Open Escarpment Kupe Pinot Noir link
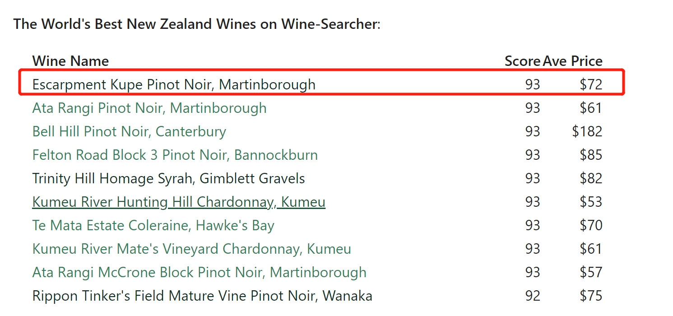The height and width of the screenshot is (316, 673). point(174,84)
